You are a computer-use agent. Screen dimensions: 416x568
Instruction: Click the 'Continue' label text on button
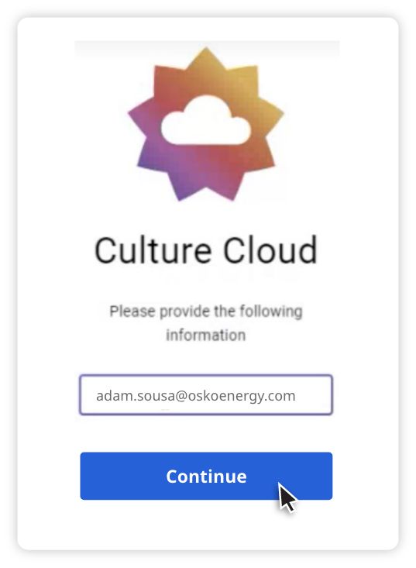206,477
